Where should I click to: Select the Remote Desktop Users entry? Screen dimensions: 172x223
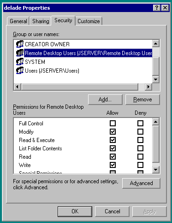[89, 53]
